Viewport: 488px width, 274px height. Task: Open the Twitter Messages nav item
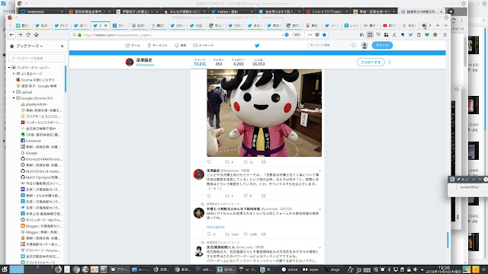[x=204, y=46]
